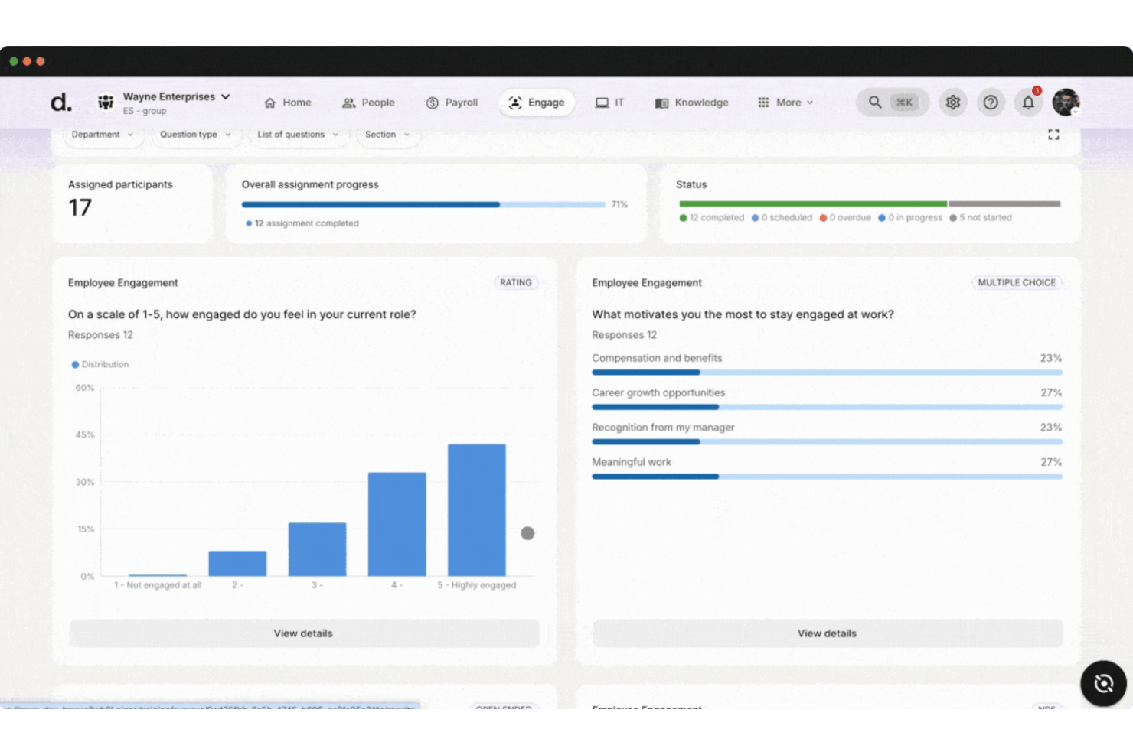Click the '0 overdue' legend item
This screenshot has height=755, width=1133.
(845, 218)
